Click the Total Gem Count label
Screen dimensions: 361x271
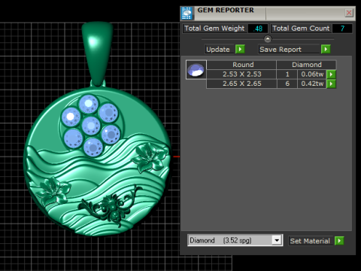(301, 29)
